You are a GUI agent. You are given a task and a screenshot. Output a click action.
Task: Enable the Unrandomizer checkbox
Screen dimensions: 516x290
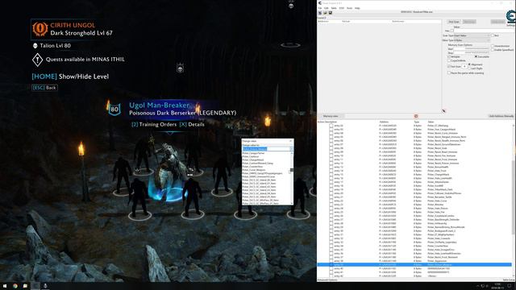tap(493, 46)
